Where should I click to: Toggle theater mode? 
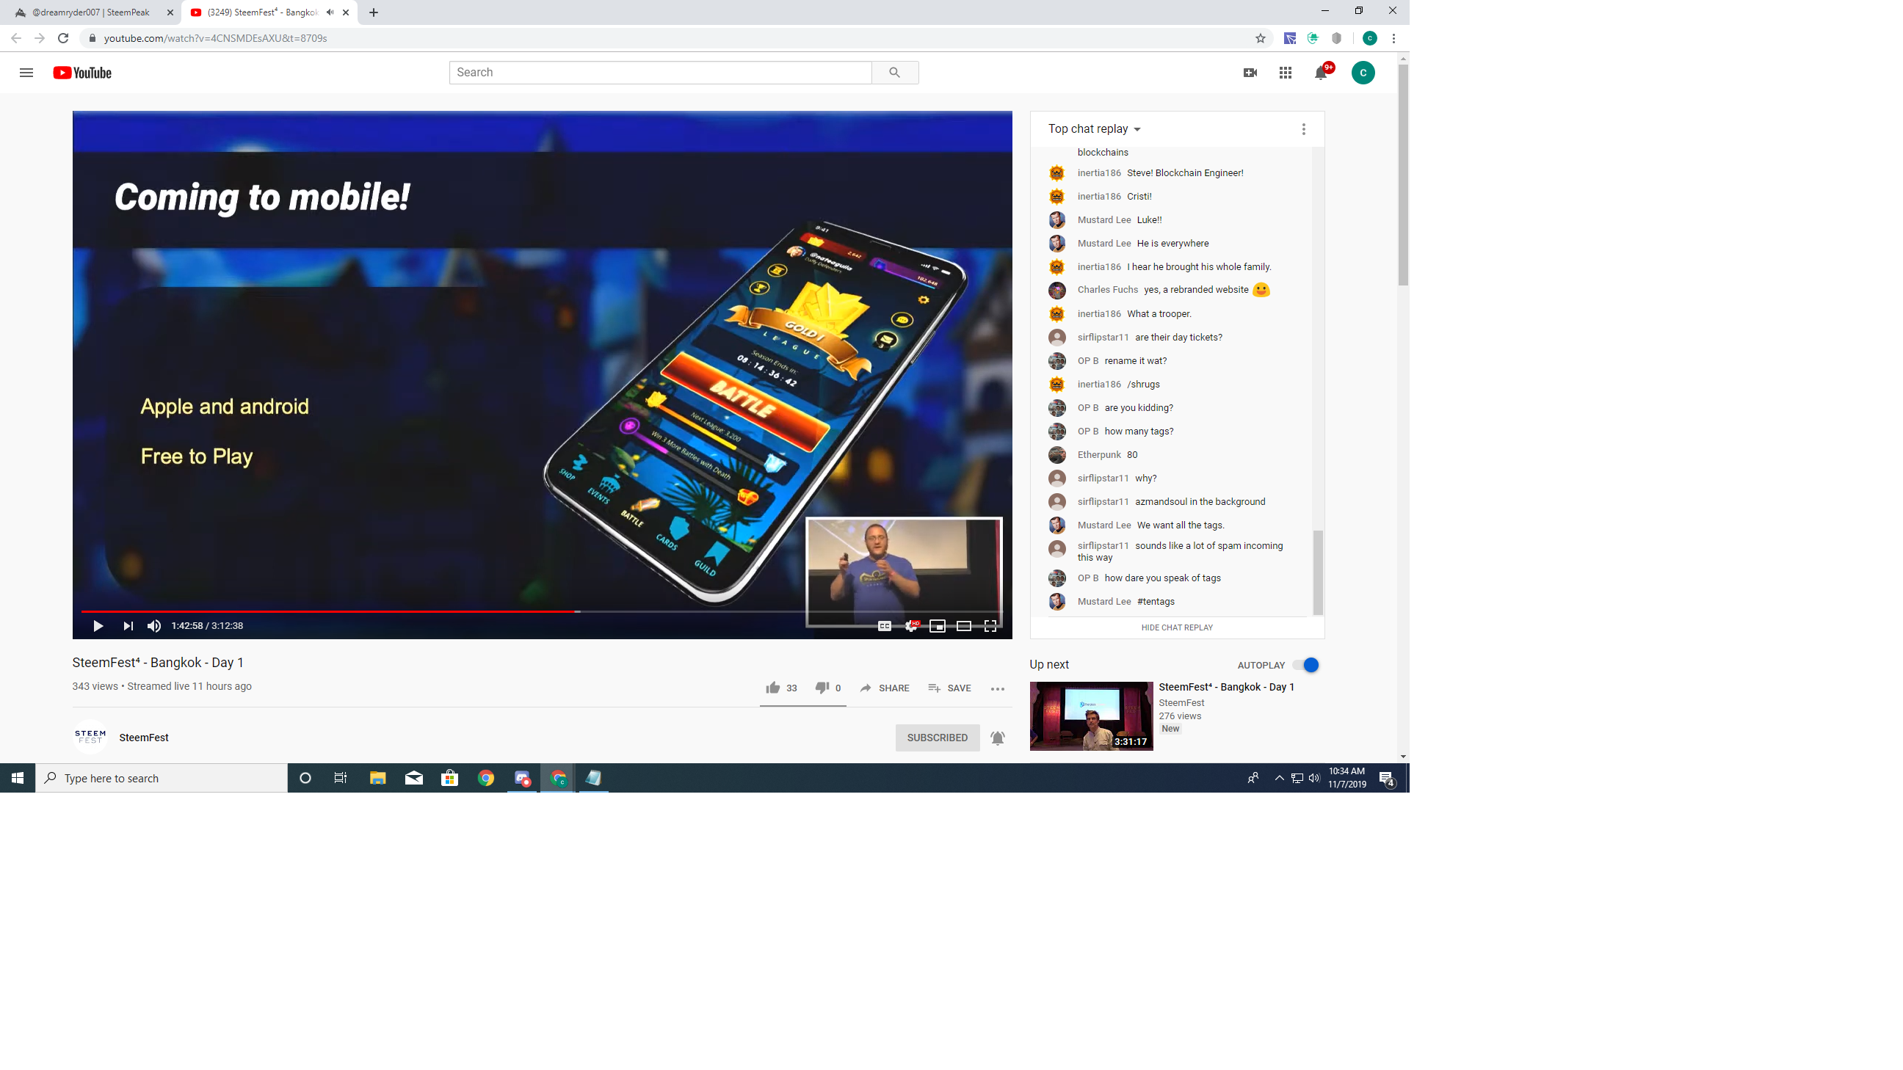click(x=963, y=625)
